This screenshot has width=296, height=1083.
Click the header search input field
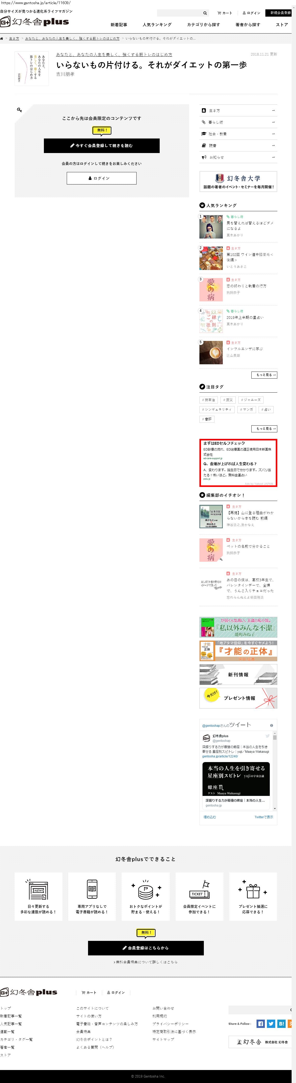(x=180, y=13)
